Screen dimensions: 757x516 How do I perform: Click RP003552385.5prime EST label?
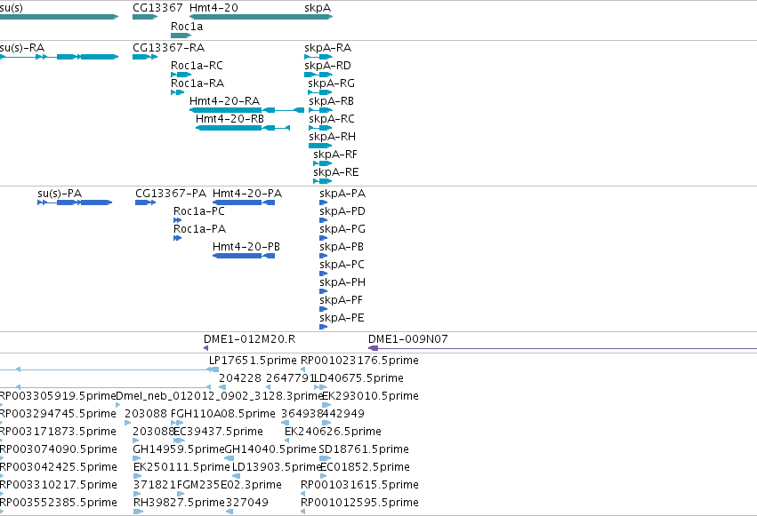59,504
